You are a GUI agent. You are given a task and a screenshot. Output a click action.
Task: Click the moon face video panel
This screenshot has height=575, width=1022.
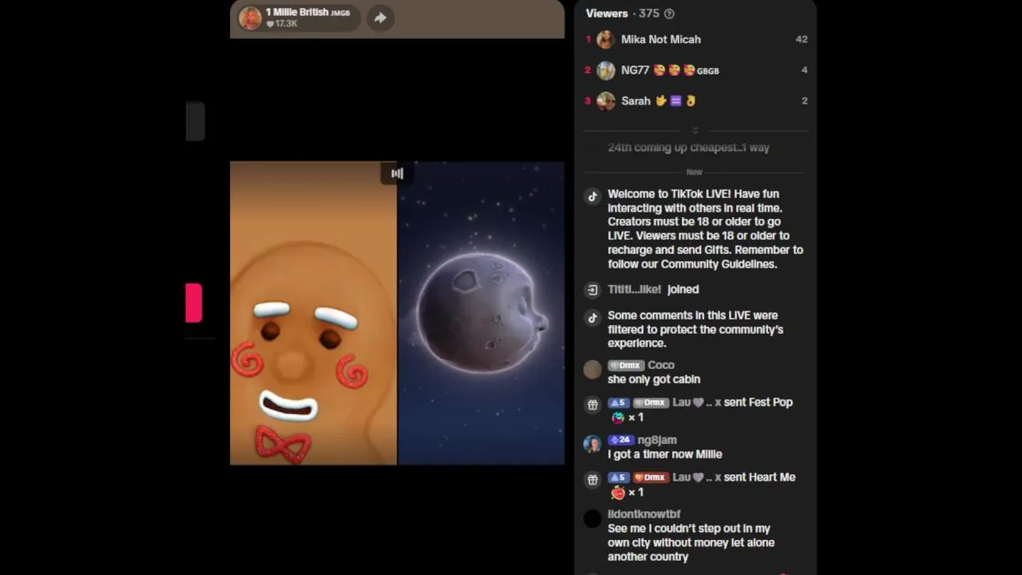click(x=481, y=313)
